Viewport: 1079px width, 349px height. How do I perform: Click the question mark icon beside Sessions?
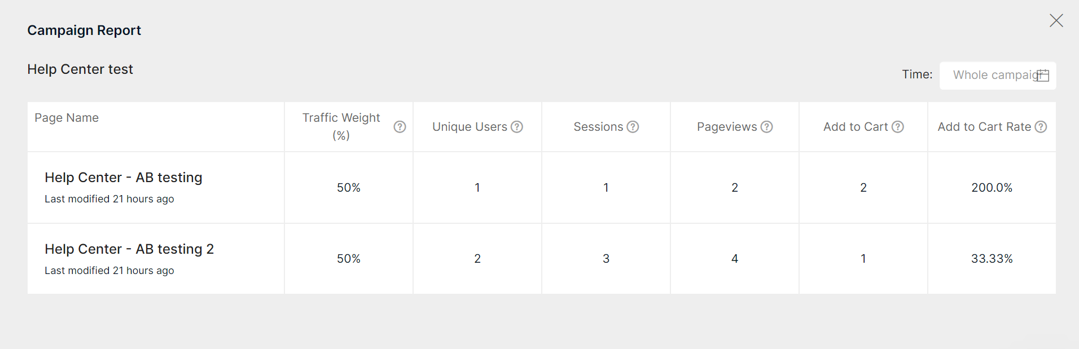click(x=633, y=127)
